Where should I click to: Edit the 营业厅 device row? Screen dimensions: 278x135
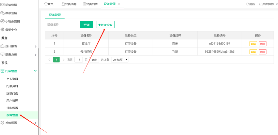[x=253, y=44]
